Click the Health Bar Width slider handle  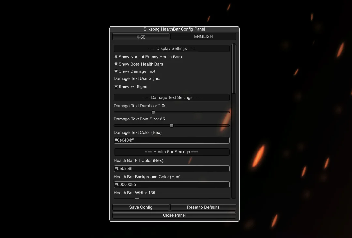(x=137, y=198)
